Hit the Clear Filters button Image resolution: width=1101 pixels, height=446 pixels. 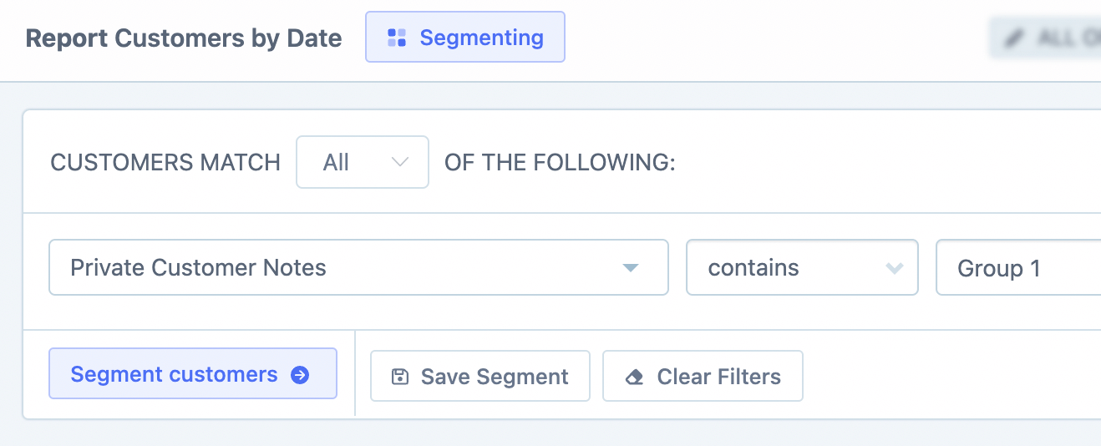coord(703,377)
